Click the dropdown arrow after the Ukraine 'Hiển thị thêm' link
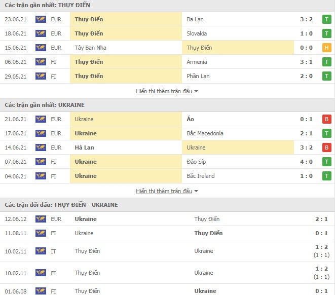The height and width of the screenshot is (295, 335). click(x=196, y=191)
